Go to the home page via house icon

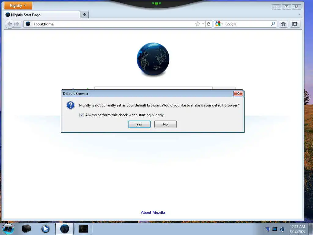click(x=283, y=24)
